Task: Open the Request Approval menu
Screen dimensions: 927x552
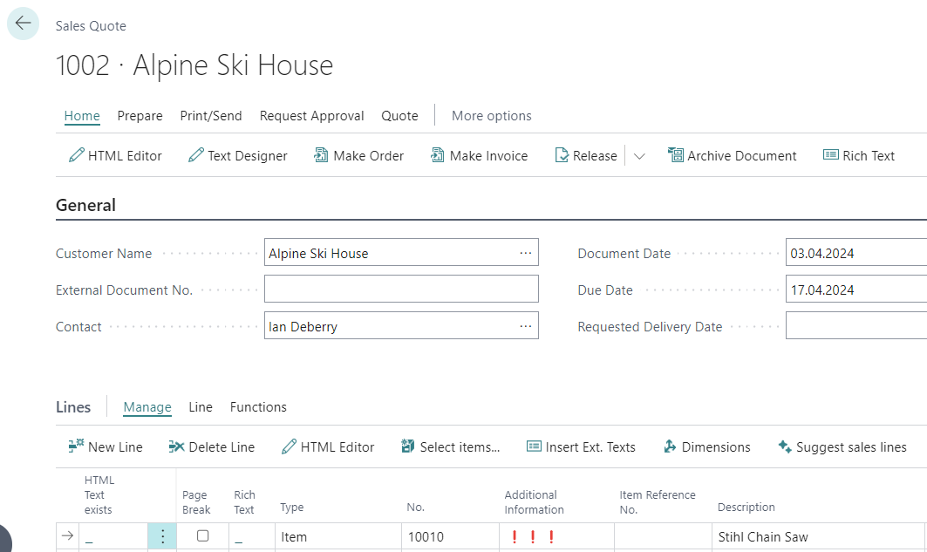Action: (311, 116)
